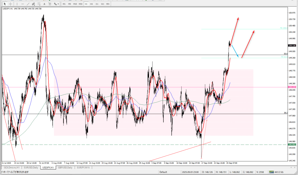
Task: Switch to the EURUSD,Daily chart tab
Action: coord(31,168)
